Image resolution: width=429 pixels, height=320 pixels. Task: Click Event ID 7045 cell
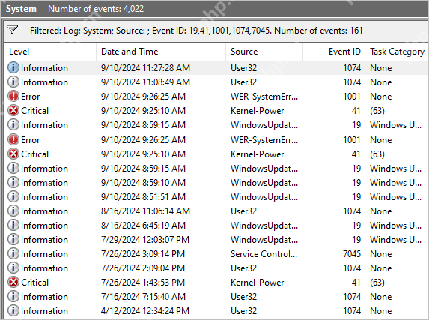click(x=352, y=254)
